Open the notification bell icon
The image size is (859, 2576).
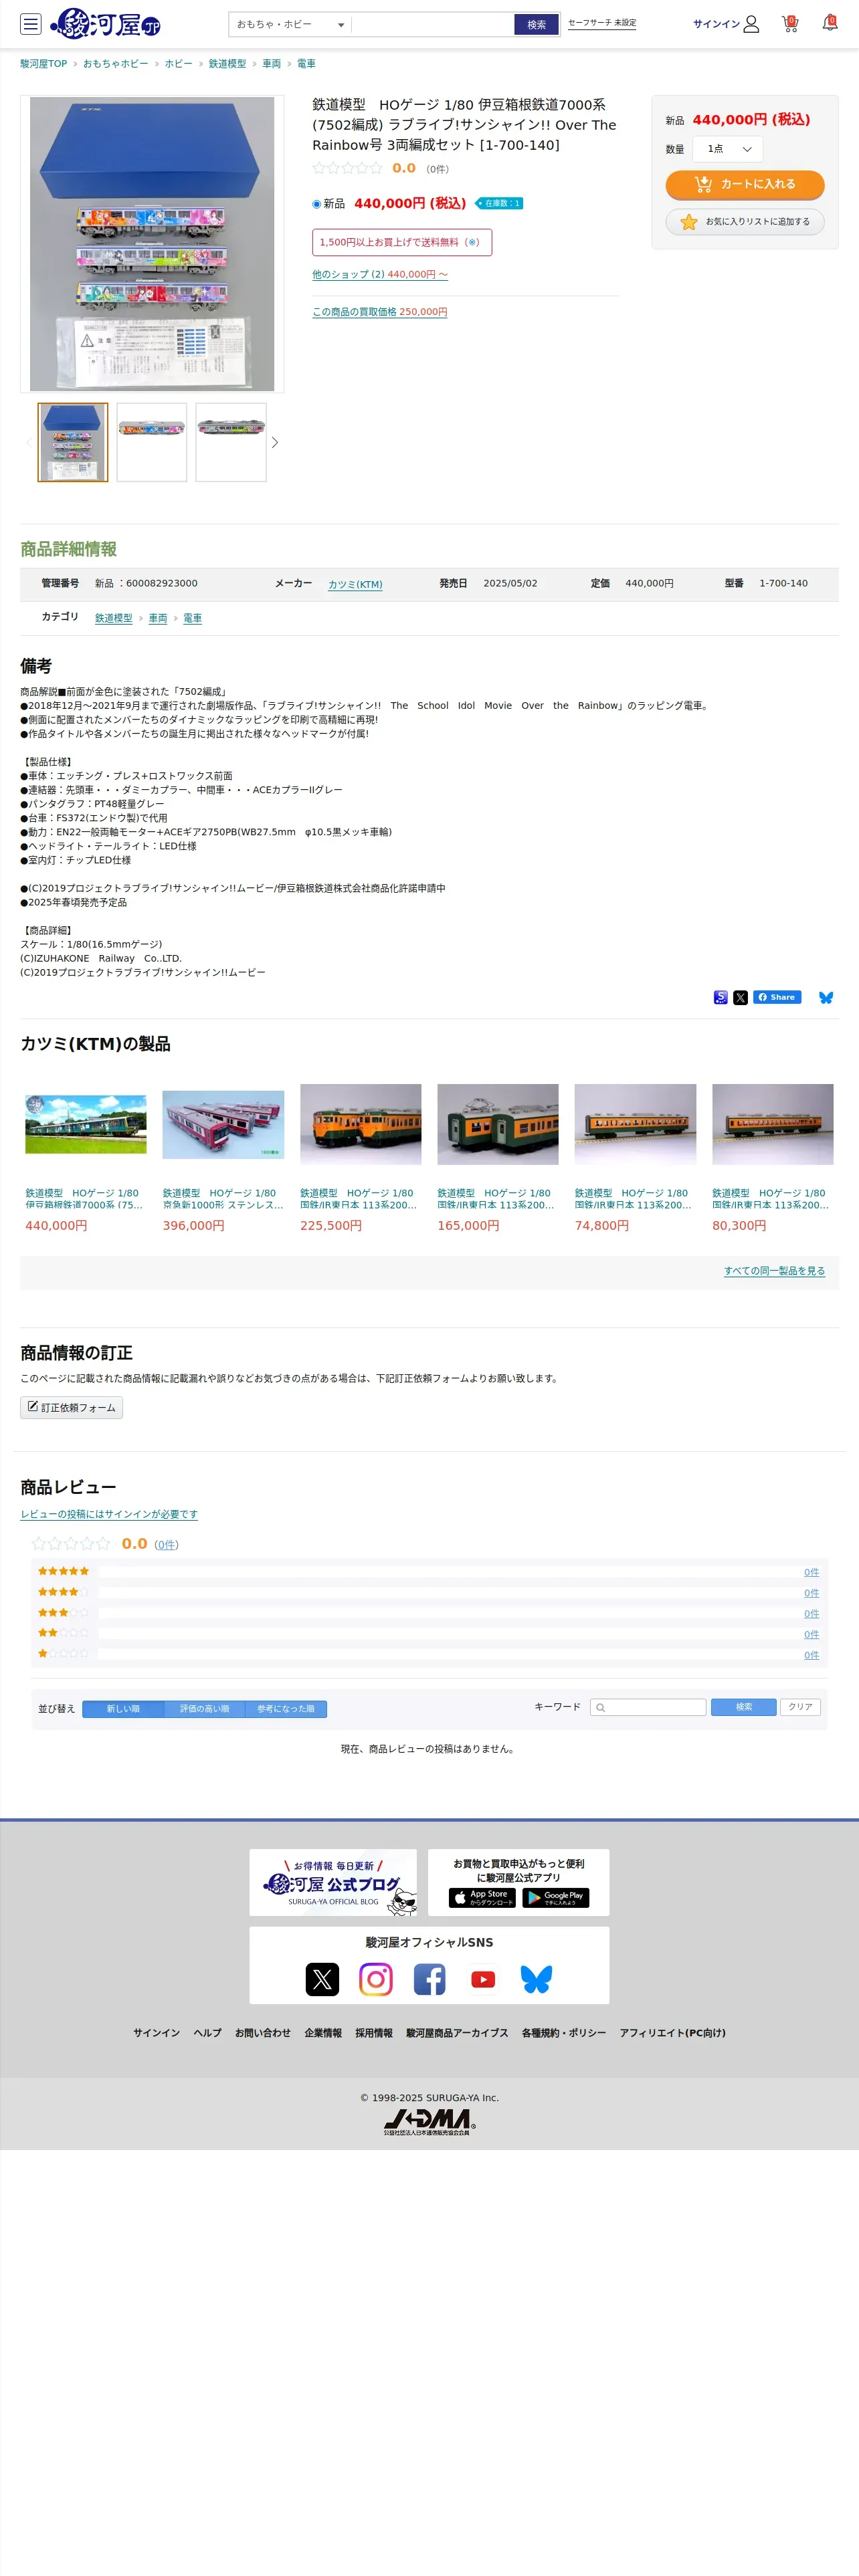[830, 23]
